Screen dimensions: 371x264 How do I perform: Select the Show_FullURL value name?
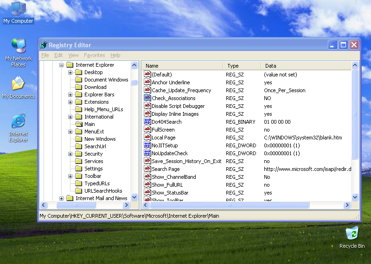coord(167,185)
